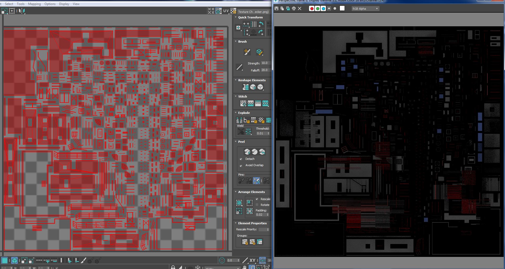Click the last Stitch icon, Stitch Custom

(x=265, y=103)
